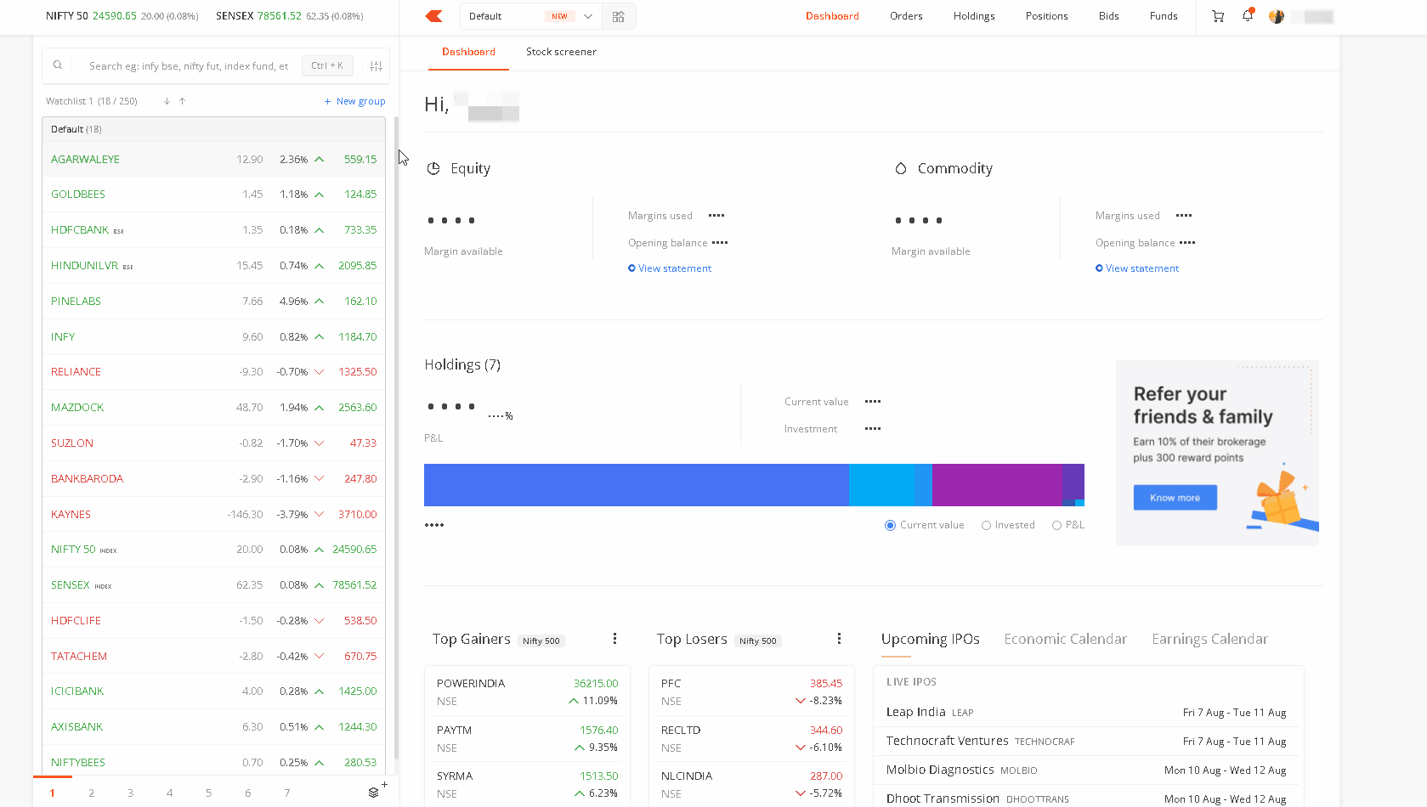The height and width of the screenshot is (807, 1427).
Task: Click the cyan holdings bar segment
Action: coord(881,485)
